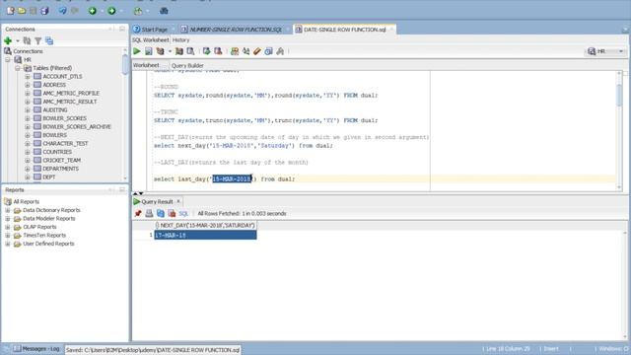Click the Schema Browser icon in Connections panel
The image size is (631, 355).
coord(49,40)
